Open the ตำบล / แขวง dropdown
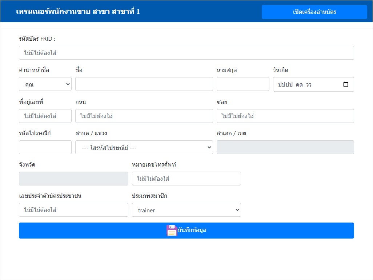This screenshot has height=280, width=373. coord(144,147)
